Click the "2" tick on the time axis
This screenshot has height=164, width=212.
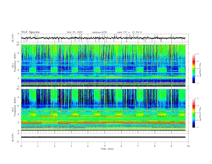coord(55,146)
